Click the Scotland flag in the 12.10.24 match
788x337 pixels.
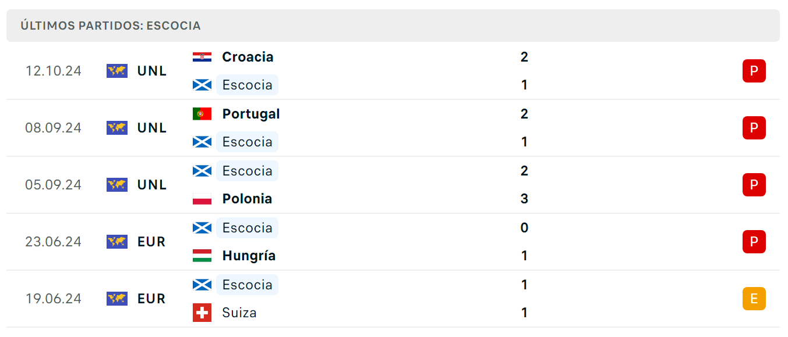[x=202, y=85]
